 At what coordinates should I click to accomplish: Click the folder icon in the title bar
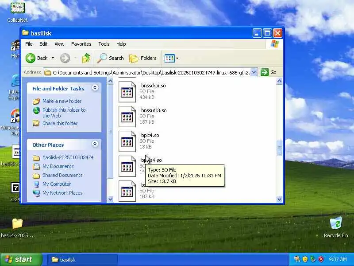click(25, 33)
